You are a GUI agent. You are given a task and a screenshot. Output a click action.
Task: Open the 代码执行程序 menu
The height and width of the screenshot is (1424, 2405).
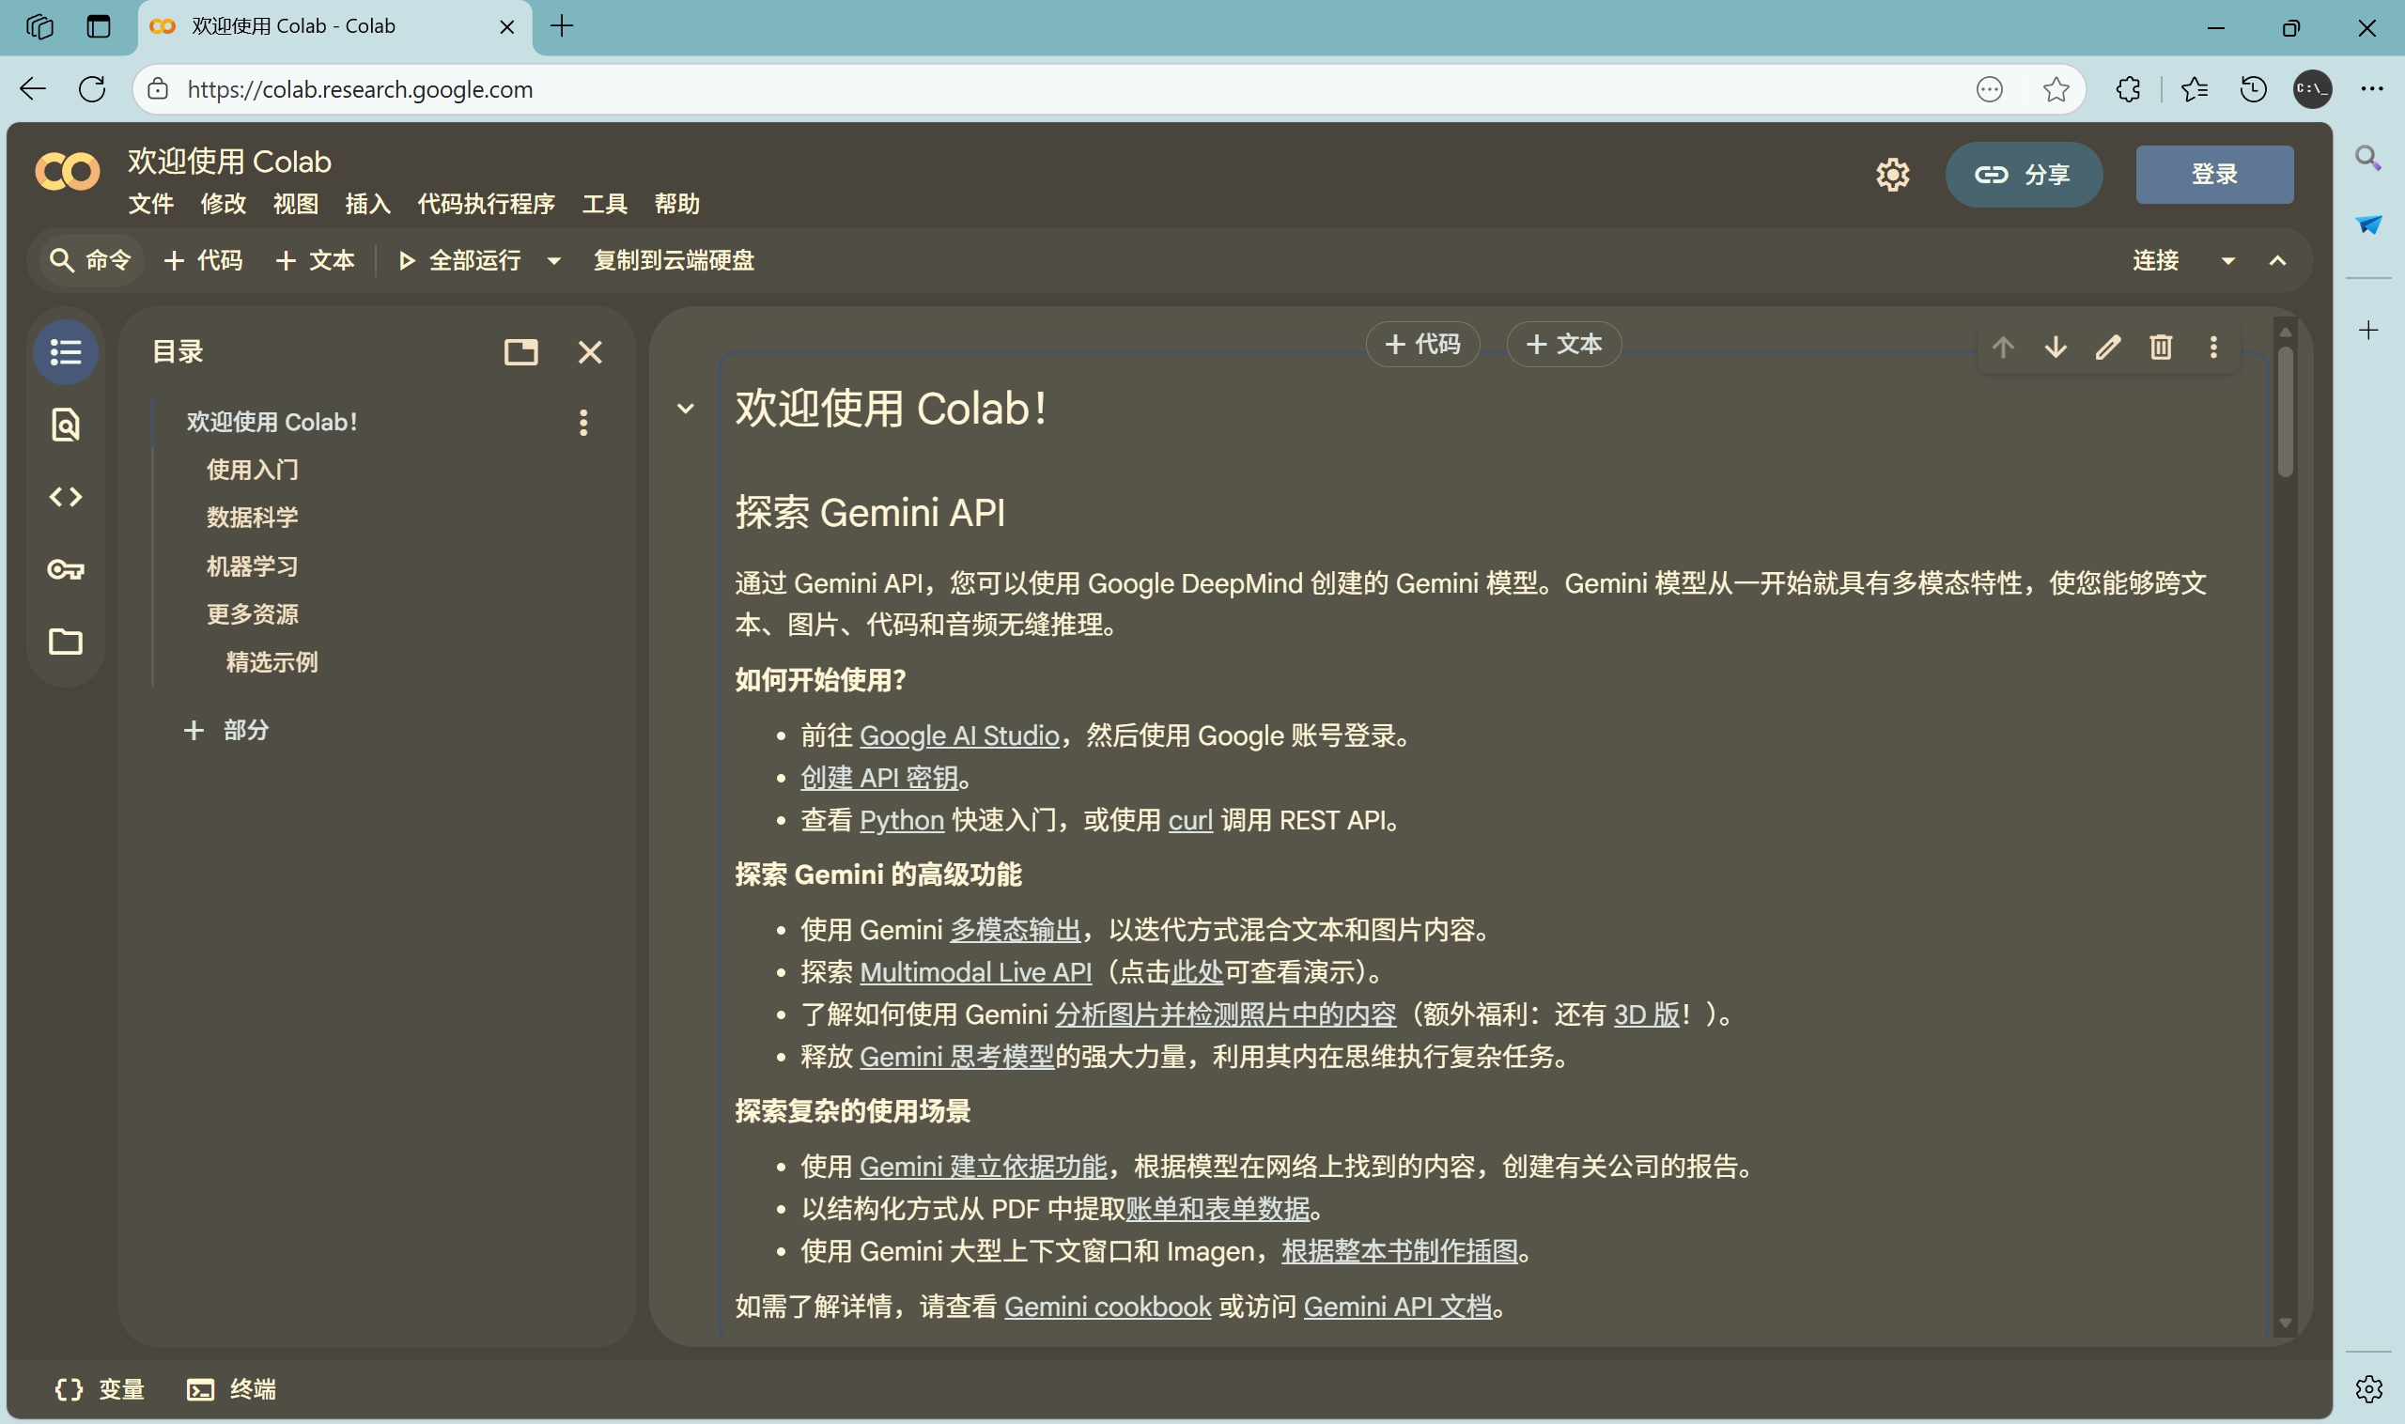pyautogui.click(x=486, y=205)
